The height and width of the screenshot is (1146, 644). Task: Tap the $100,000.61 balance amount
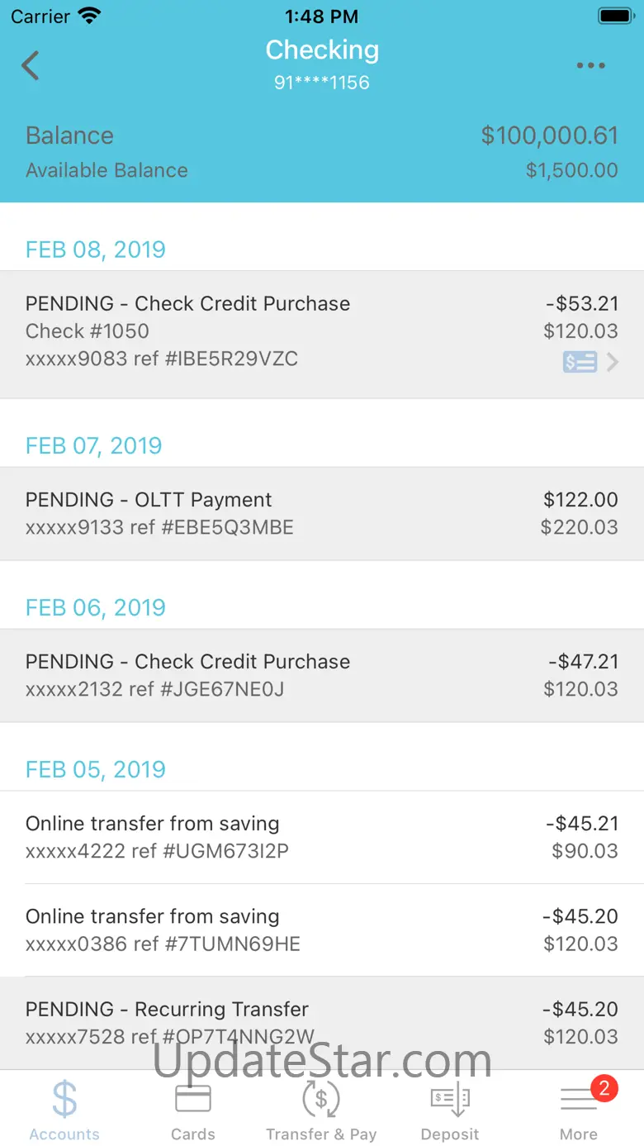[549, 136]
